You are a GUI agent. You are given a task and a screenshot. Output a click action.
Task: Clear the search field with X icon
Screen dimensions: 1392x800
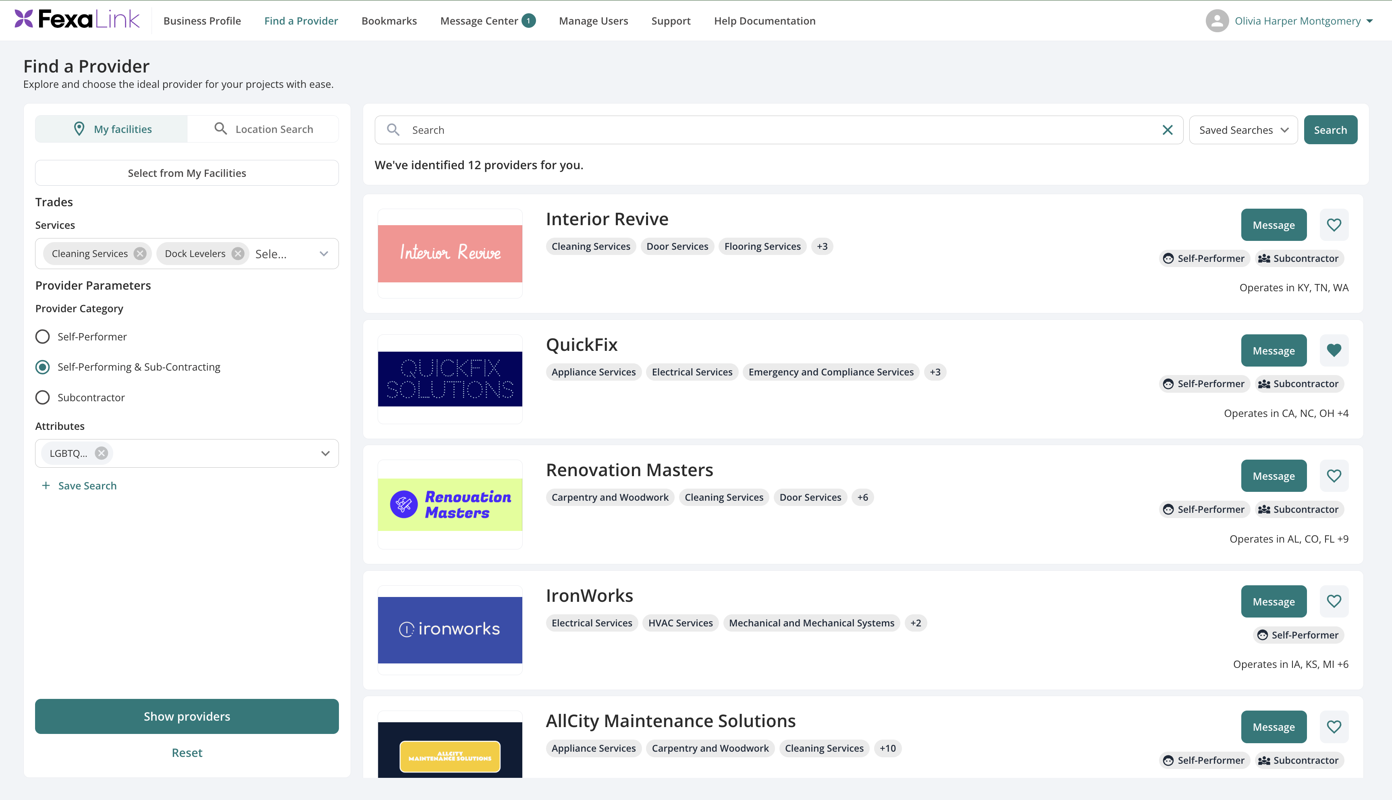point(1168,130)
